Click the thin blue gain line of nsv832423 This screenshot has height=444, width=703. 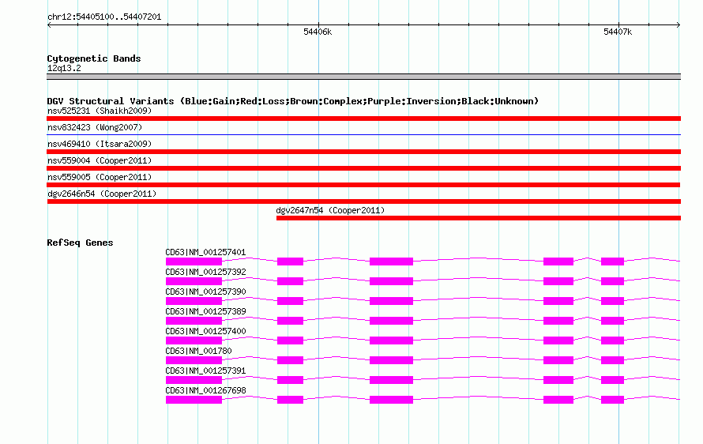tap(363, 134)
